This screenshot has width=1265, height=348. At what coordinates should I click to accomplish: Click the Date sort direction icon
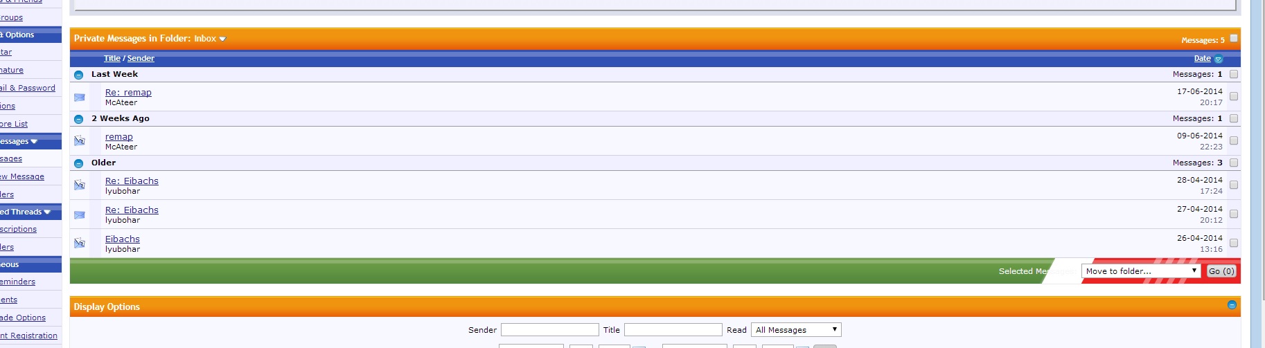pos(1219,59)
